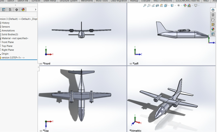
Task: Toggle the Hide/Show Items eye icon
Action: [x=179, y=5]
